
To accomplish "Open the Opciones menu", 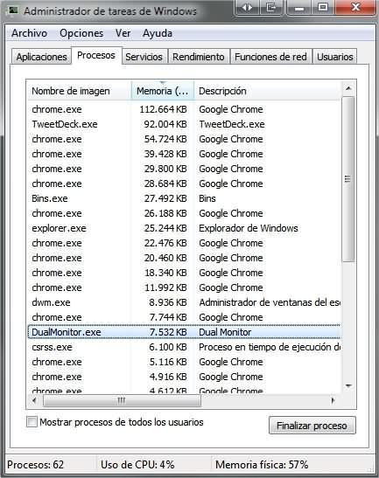I will tap(81, 33).
